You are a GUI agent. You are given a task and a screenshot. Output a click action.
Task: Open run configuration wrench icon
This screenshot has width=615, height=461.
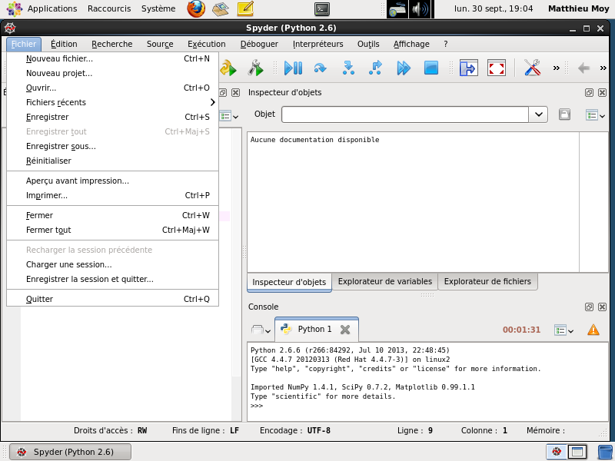tap(256, 68)
